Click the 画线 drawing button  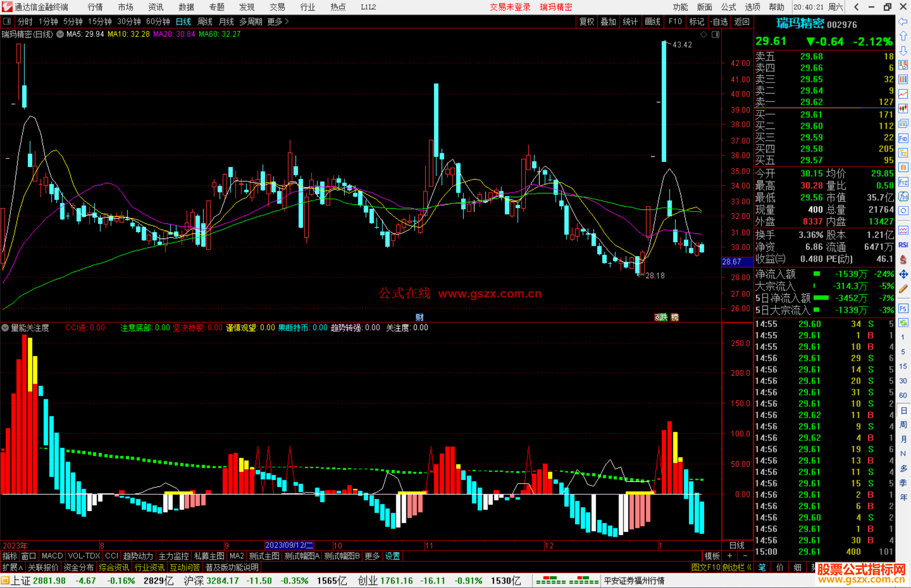pos(652,21)
